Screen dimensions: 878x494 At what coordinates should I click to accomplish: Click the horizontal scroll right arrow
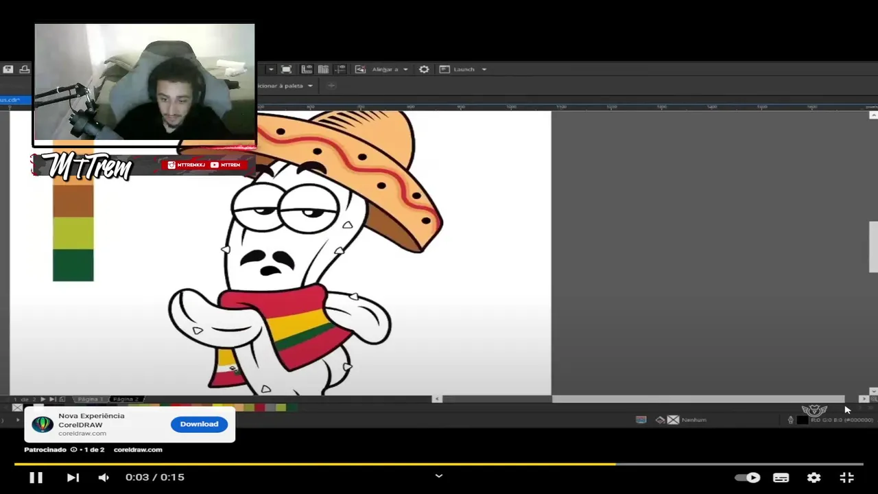[864, 399]
